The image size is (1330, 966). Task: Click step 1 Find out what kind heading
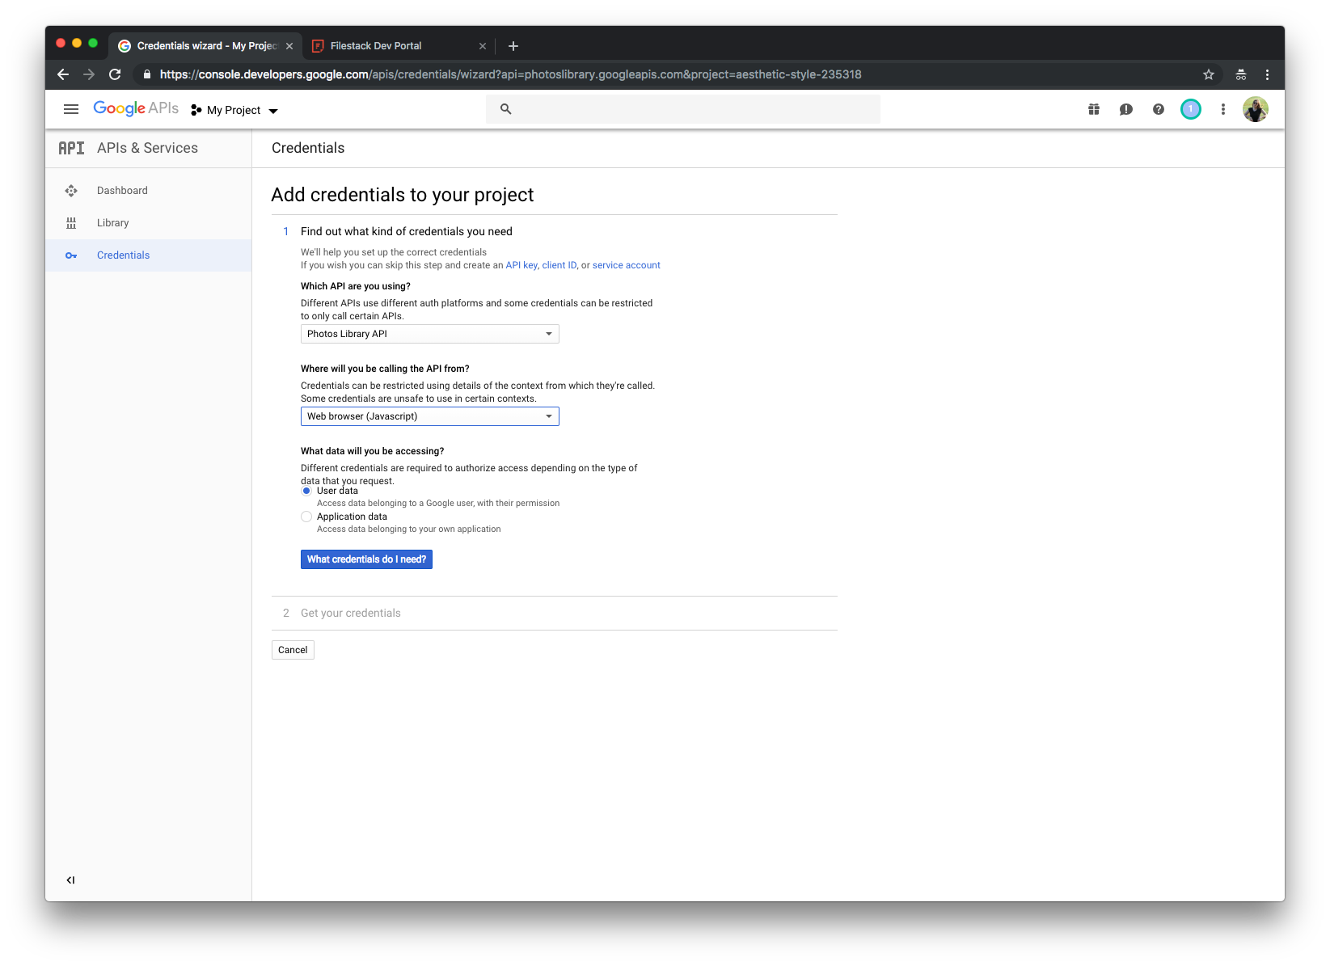[x=407, y=231]
